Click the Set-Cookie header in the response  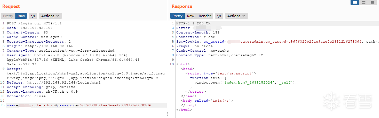[277, 42]
